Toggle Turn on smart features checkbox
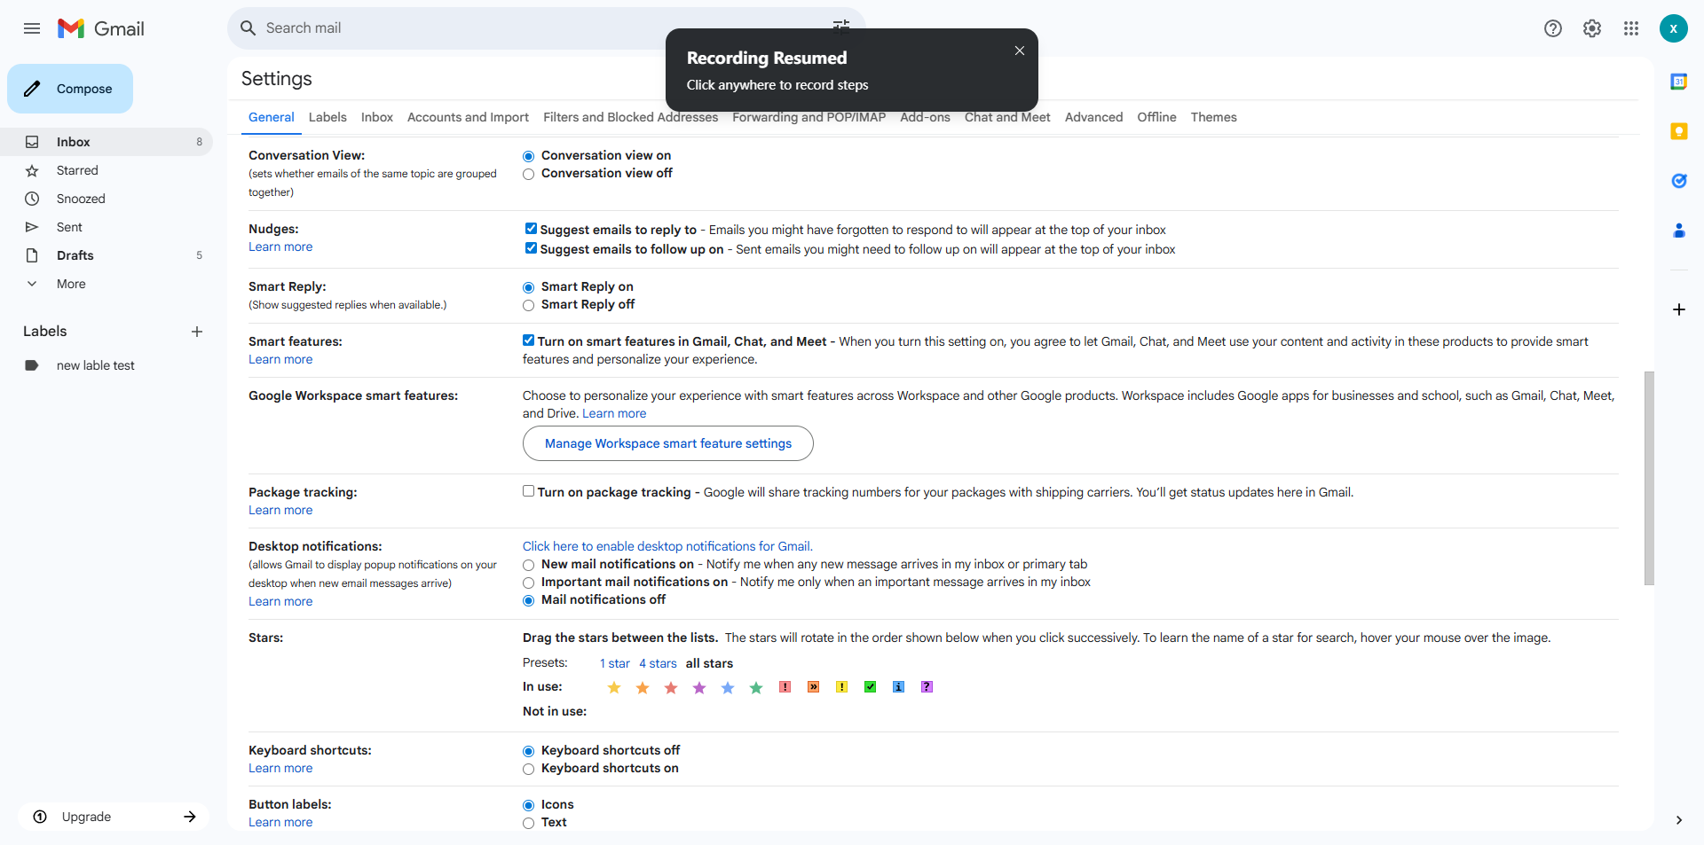The height and width of the screenshot is (845, 1704). tap(529, 340)
